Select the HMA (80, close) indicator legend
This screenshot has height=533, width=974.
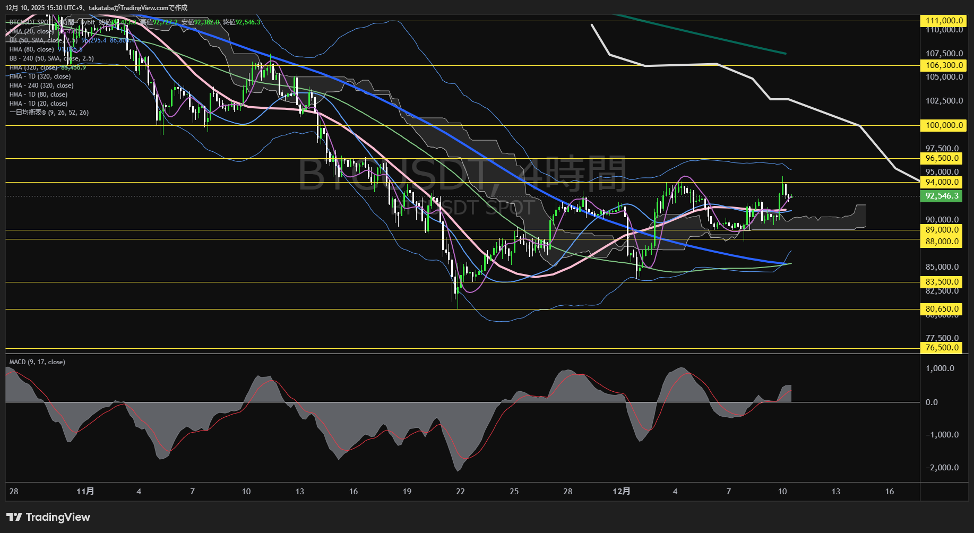(x=31, y=49)
